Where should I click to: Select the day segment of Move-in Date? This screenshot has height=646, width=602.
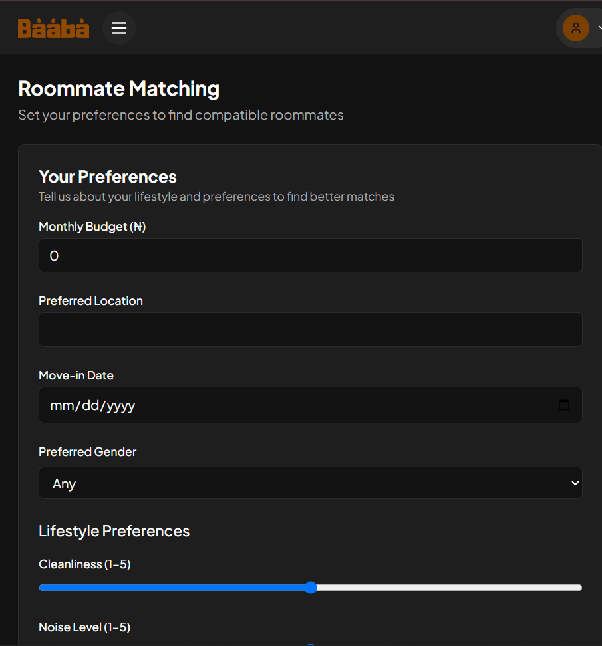click(x=89, y=405)
